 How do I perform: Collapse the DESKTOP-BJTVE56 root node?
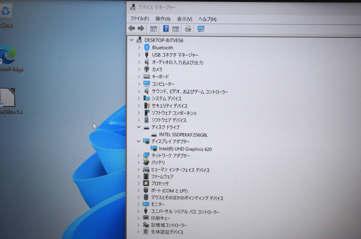(131, 40)
